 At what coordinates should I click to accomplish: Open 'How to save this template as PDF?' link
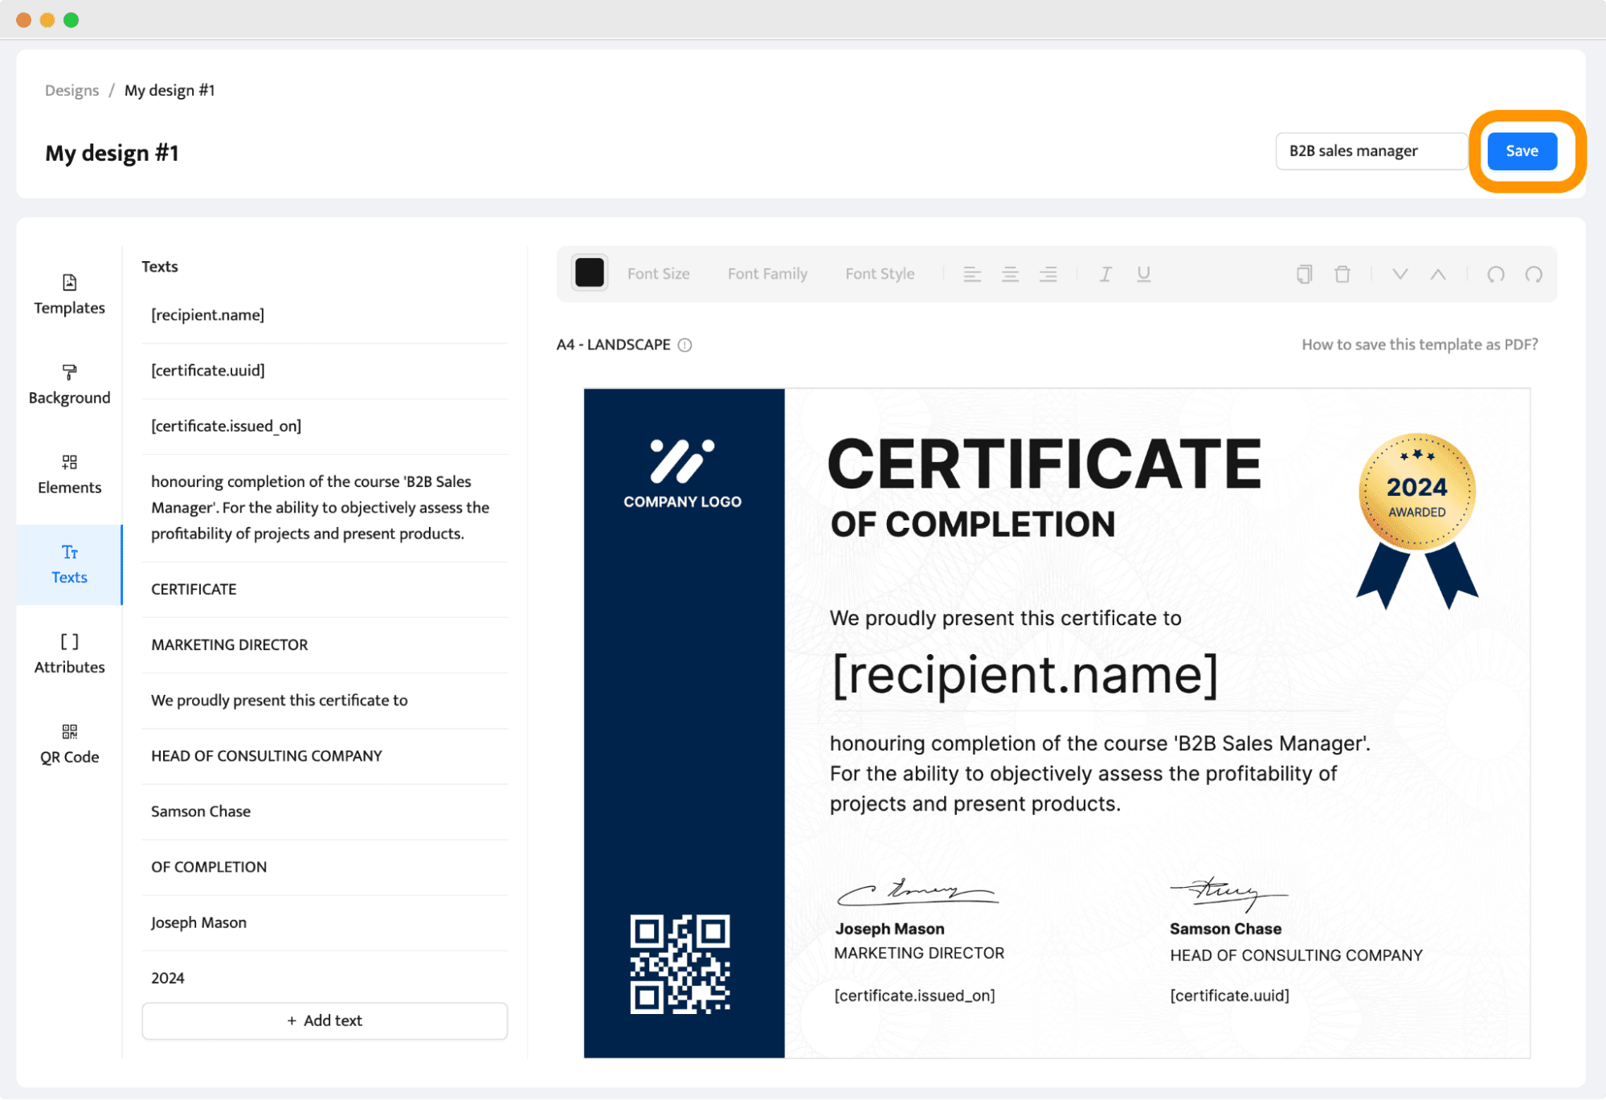point(1420,345)
